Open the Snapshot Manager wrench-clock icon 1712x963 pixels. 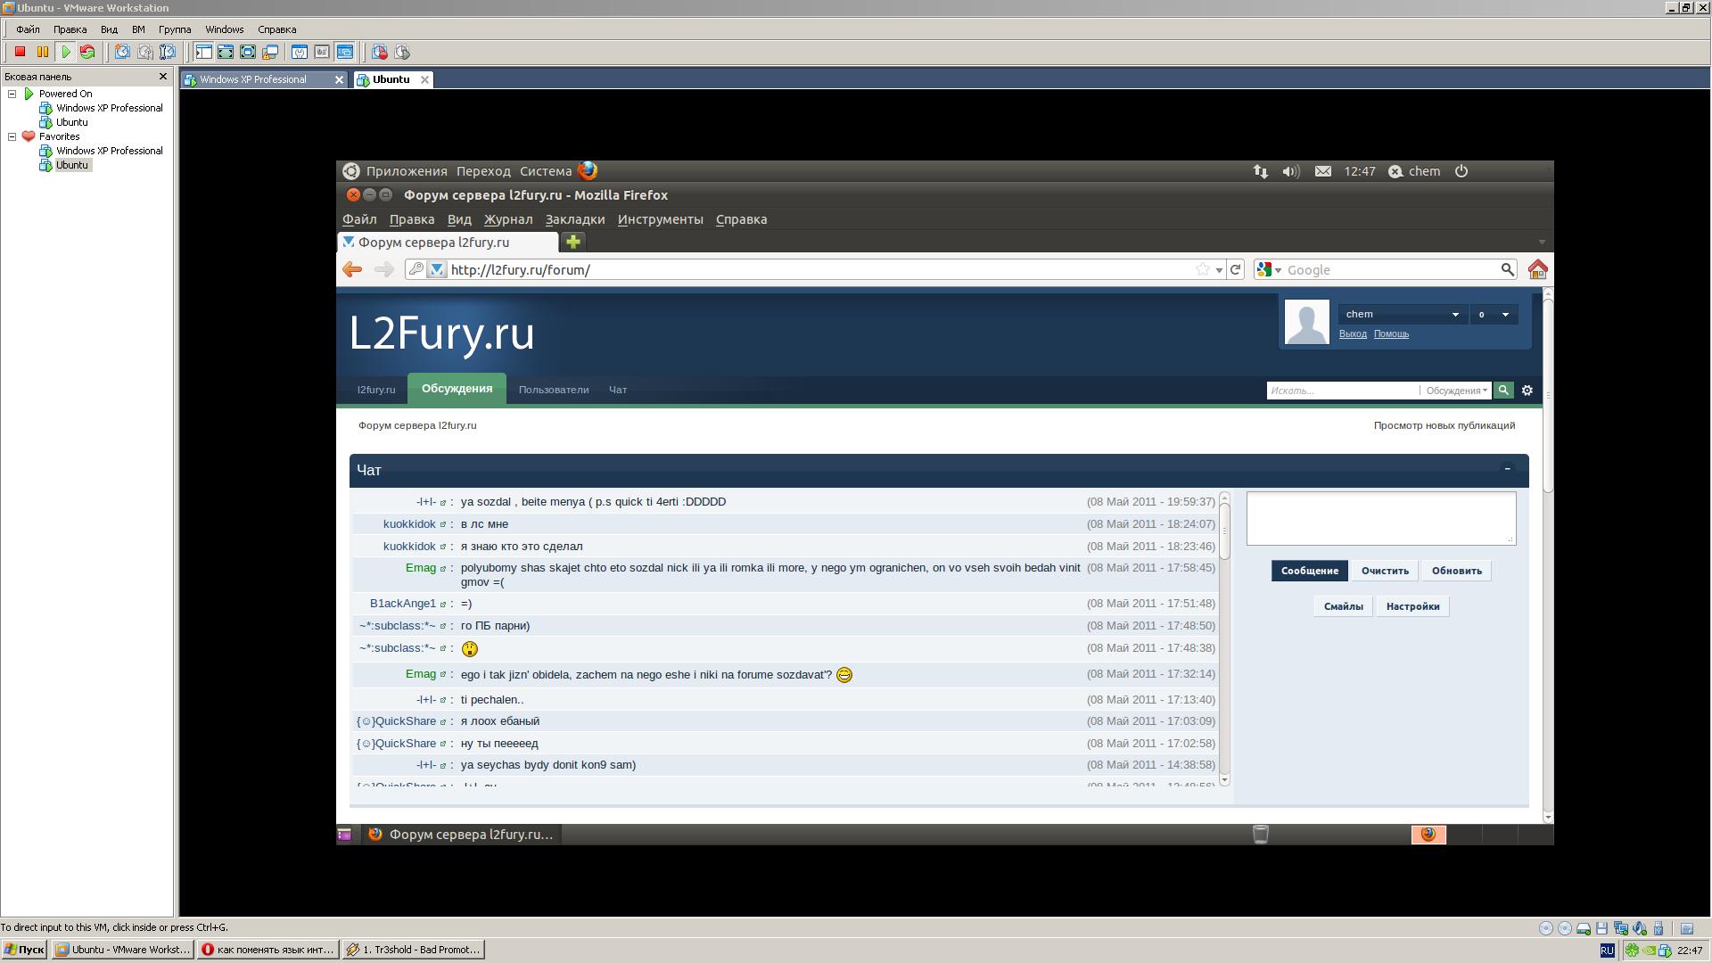[x=167, y=52]
